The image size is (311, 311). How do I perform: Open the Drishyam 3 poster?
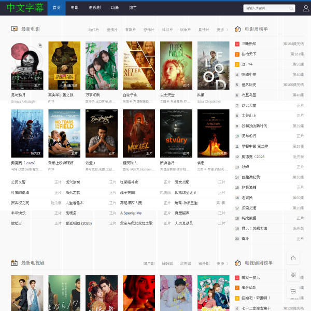[x=102, y=134]
